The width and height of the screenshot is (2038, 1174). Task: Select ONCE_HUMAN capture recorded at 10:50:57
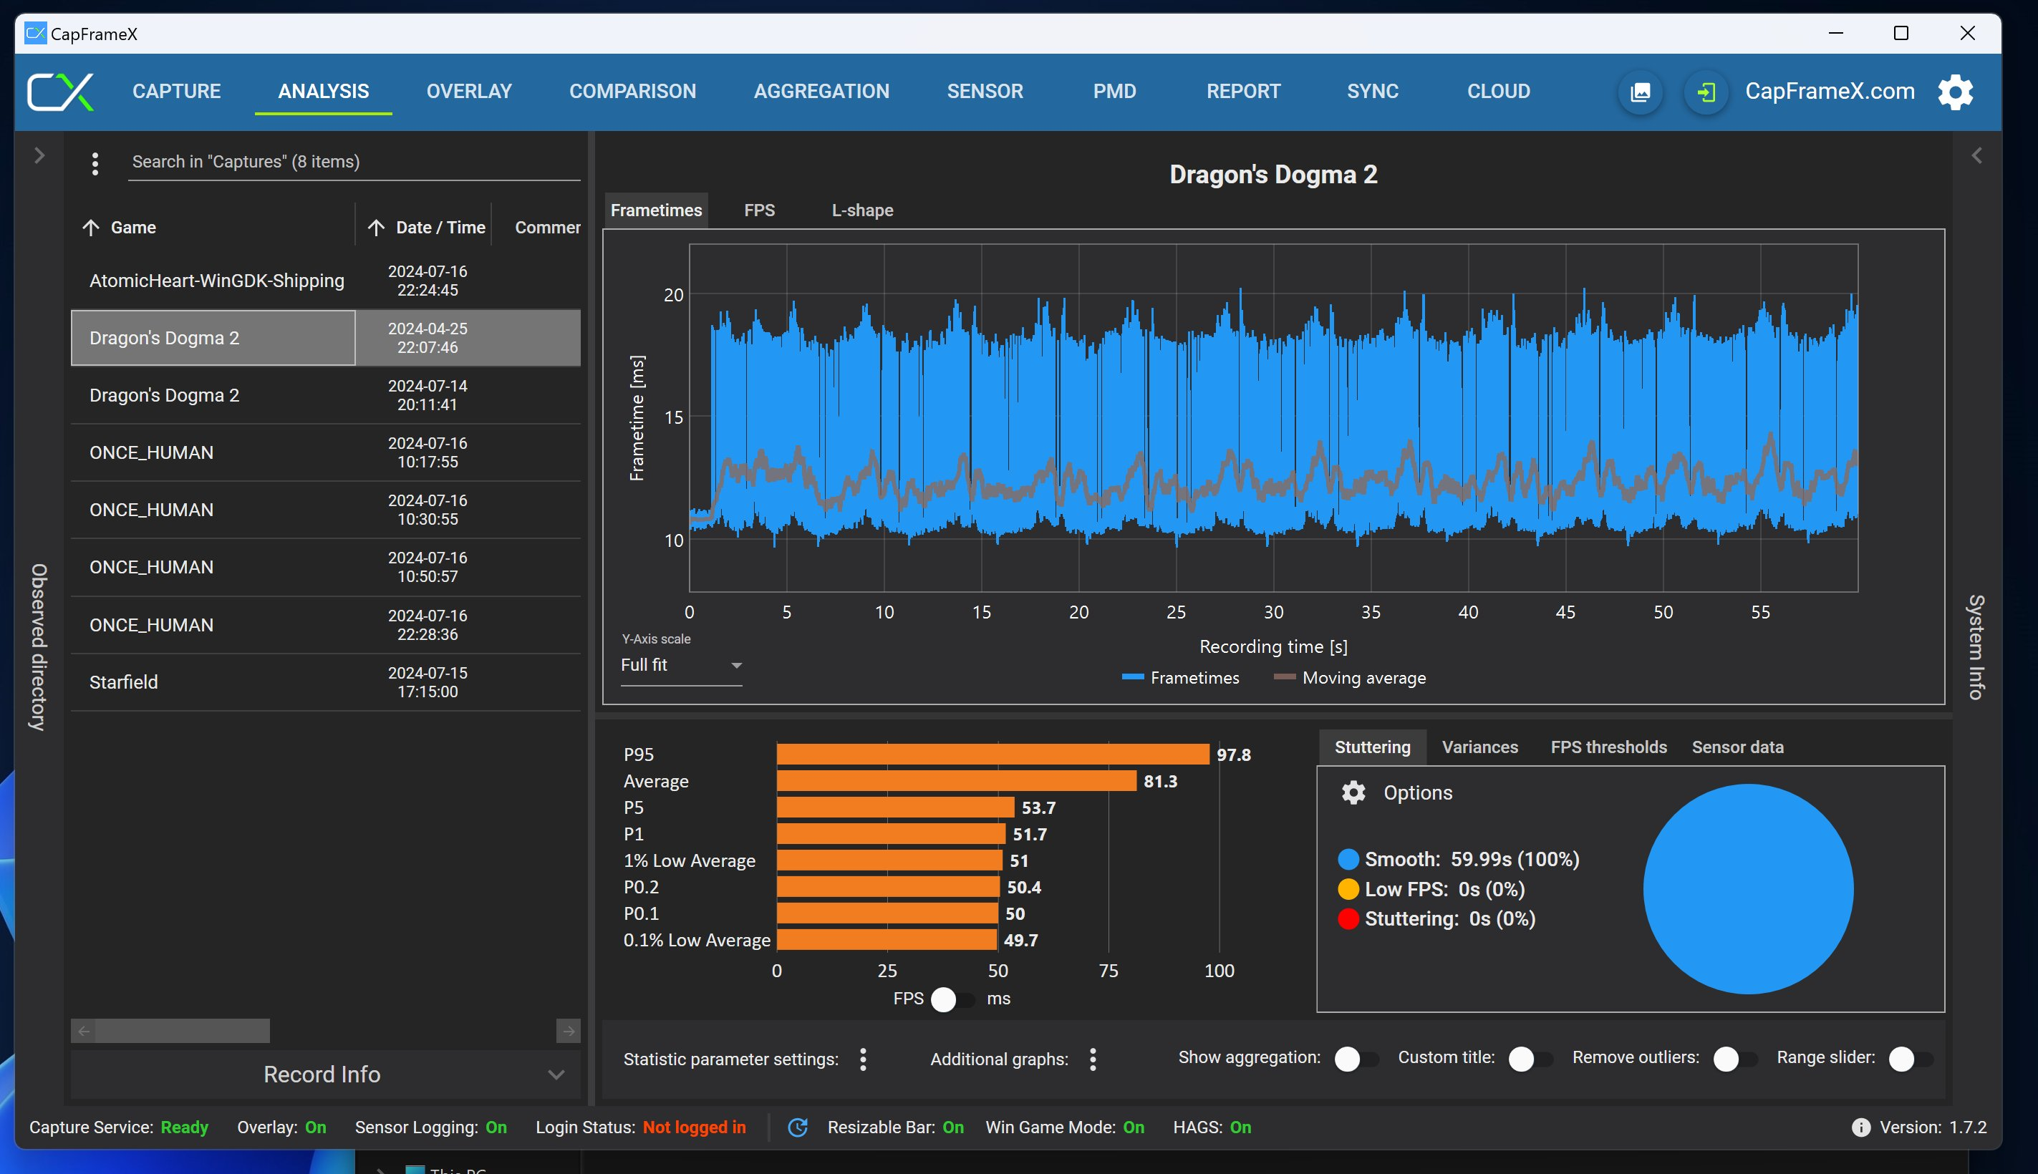pos(326,567)
